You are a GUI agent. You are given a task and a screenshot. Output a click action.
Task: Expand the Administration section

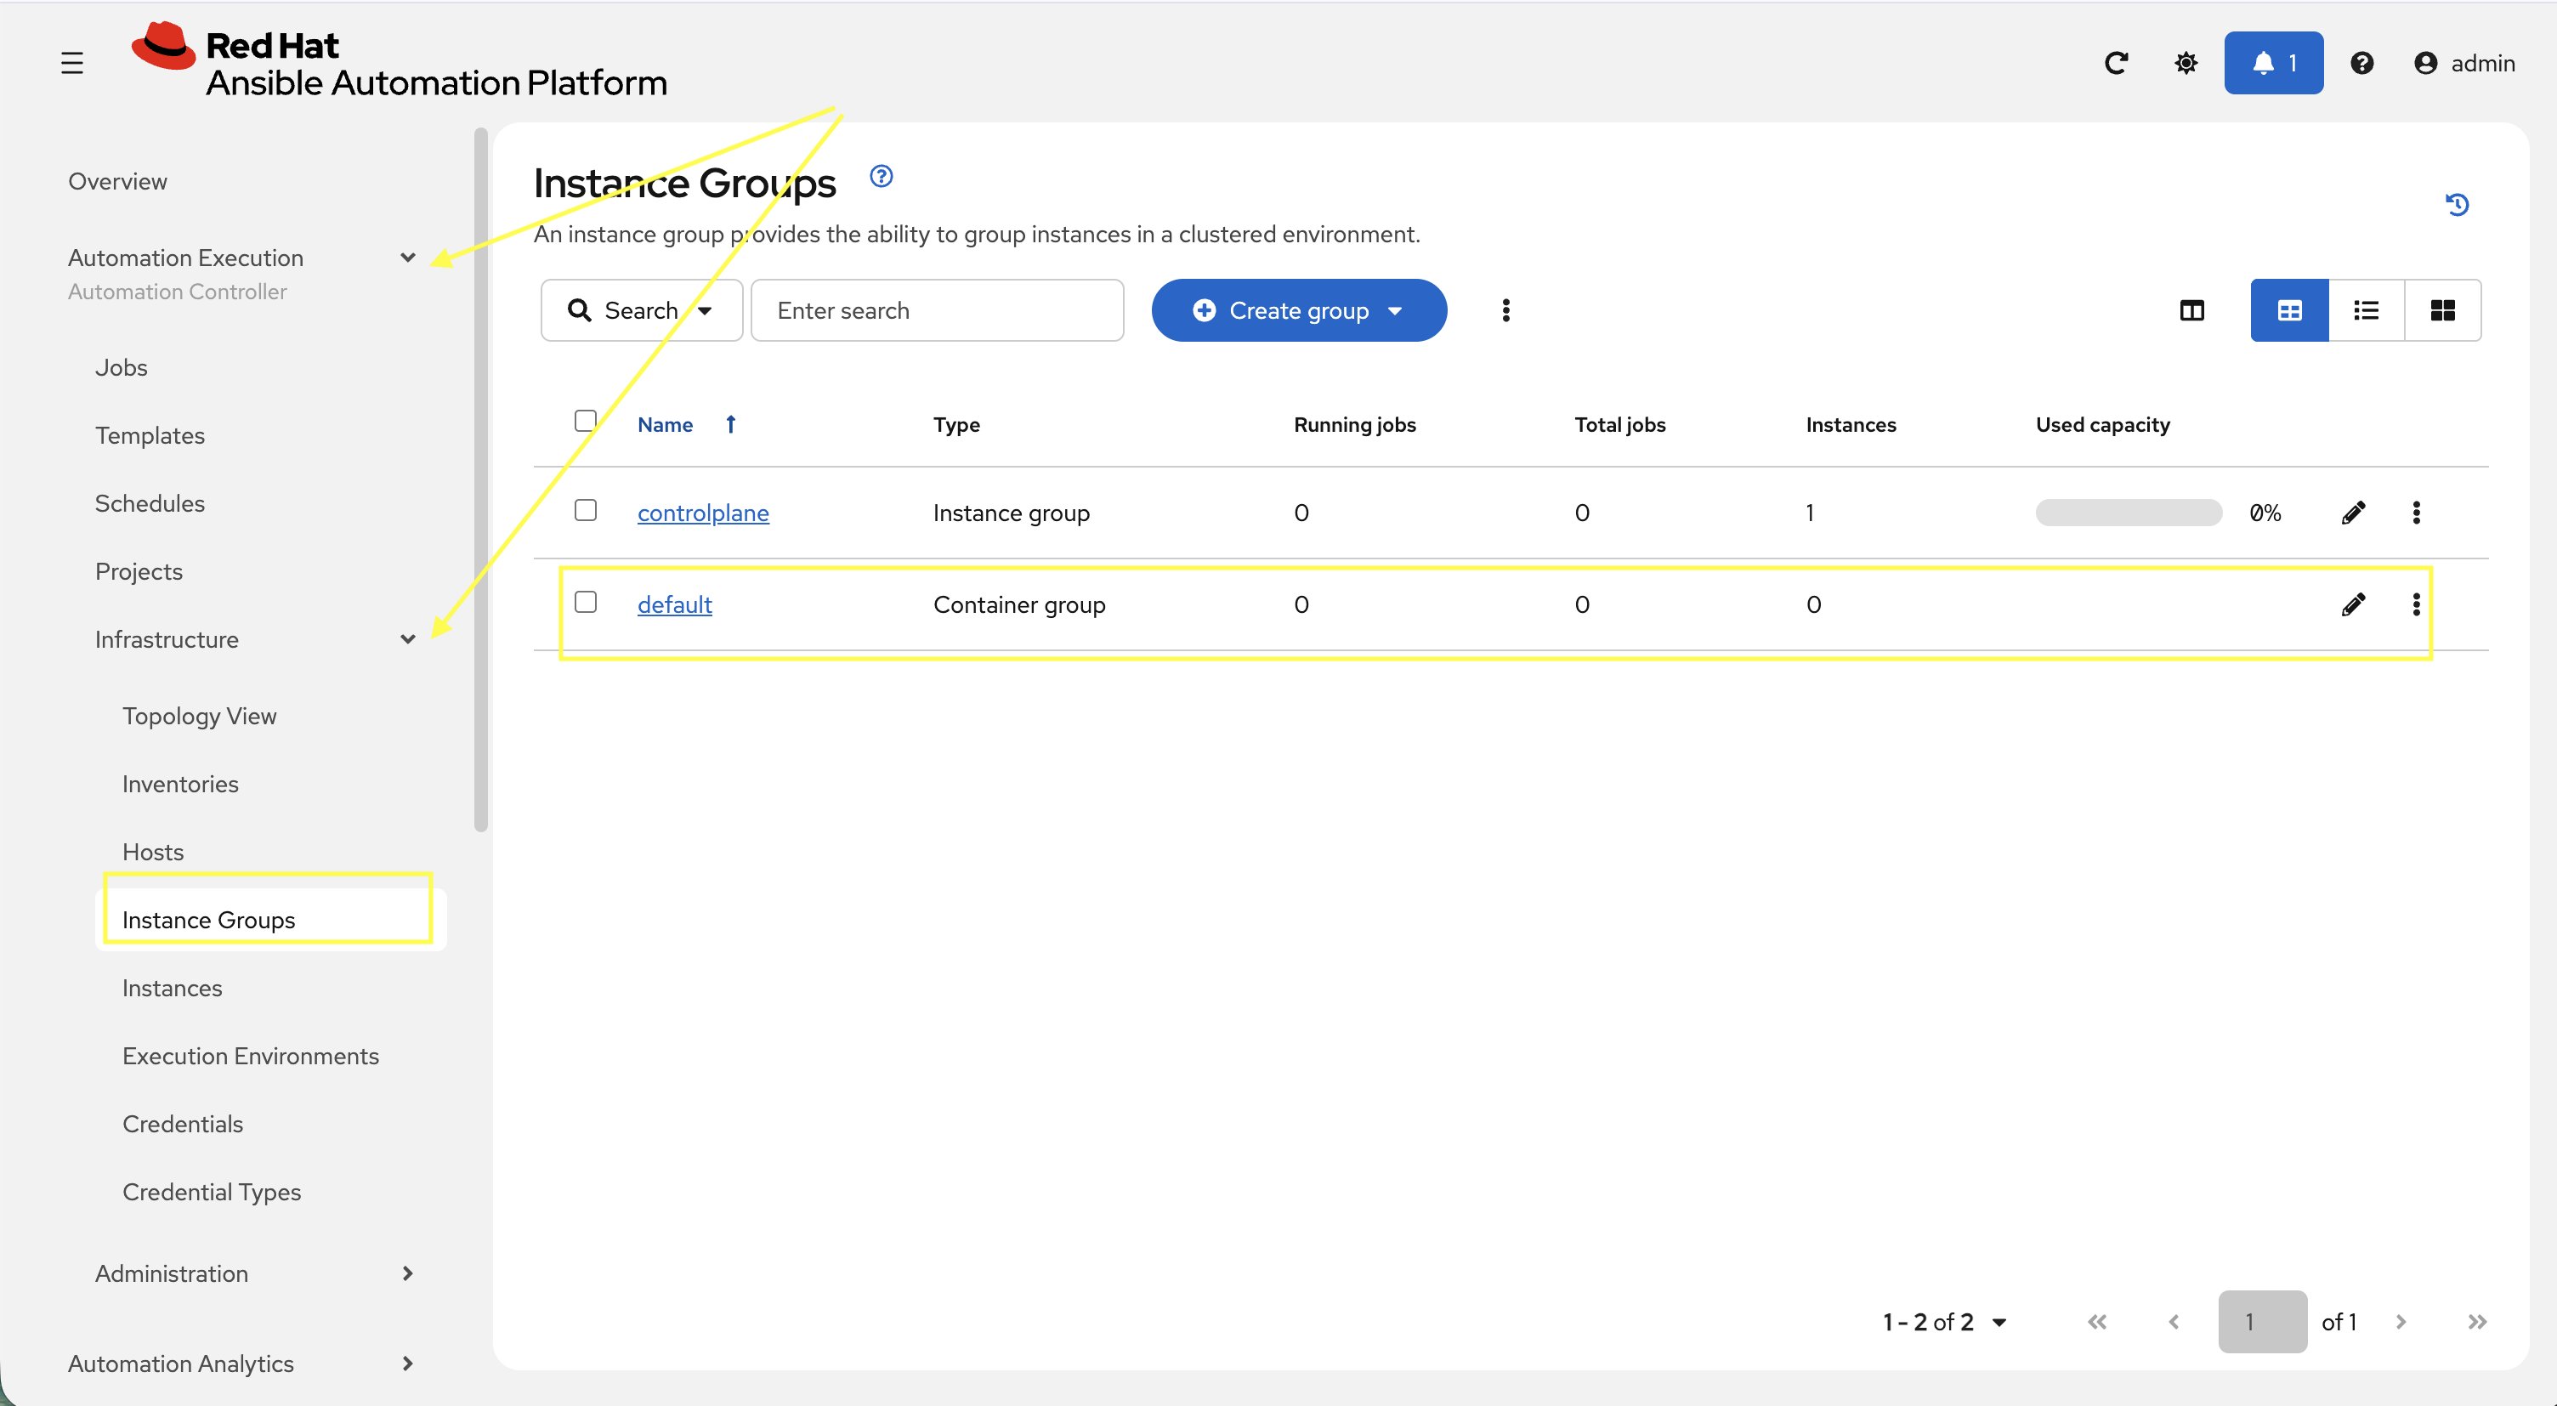click(407, 1273)
